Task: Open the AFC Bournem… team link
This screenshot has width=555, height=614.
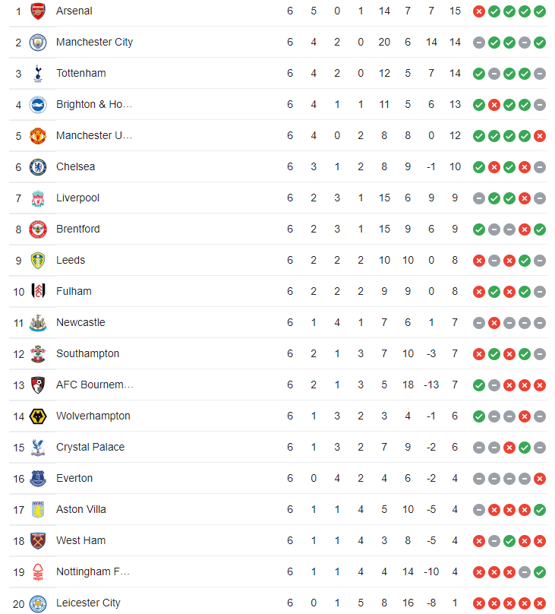Action: click(x=95, y=385)
